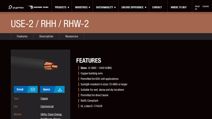
Task: Expand the Products dropdown arrow
Action: click(68, 7)
